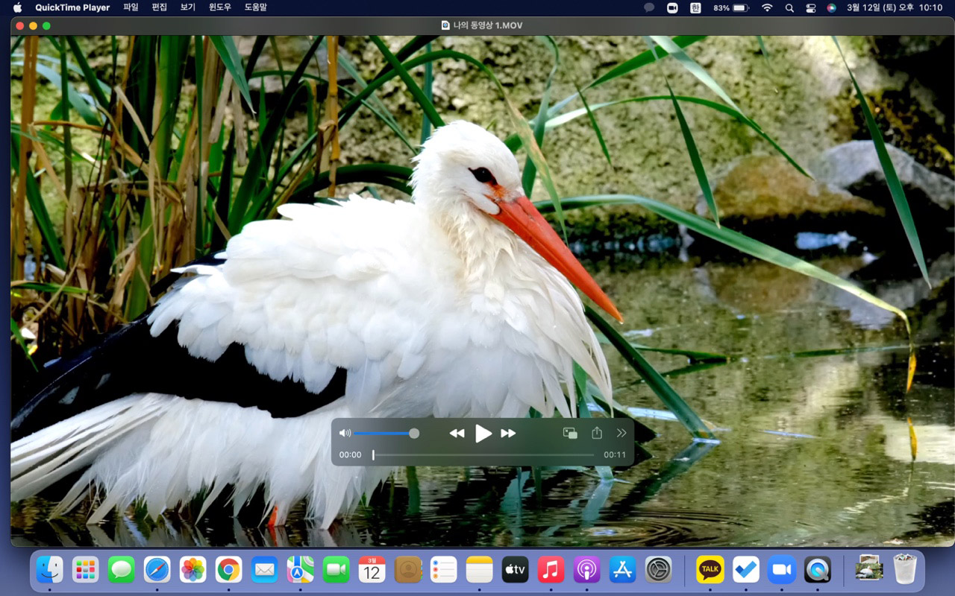Click the rewind button in the player controls

457,434
